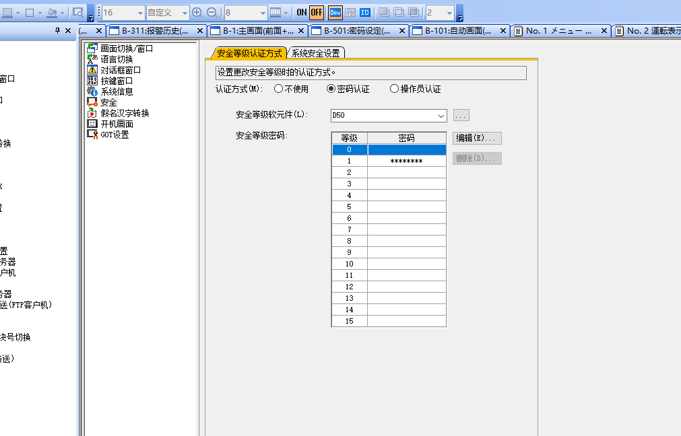Choose 操作员认证 authentication radio button
Screen dimensions: 681x436
pos(394,89)
